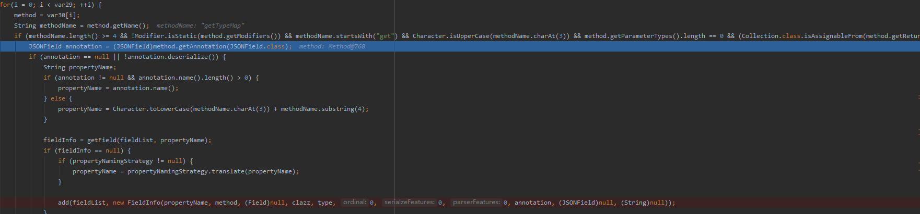This screenshot has width=920, height=214.
Task: Click 'propertyNamingStrategy.translate(propertyName)' call
Action: [x=212, y=171]
